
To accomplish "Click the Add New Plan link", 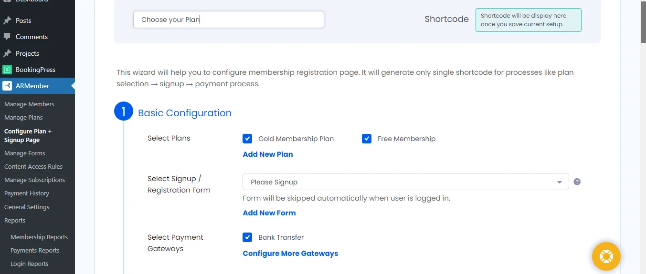I will 268,154.
